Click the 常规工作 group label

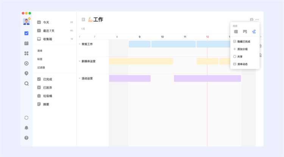click(87, 44)
